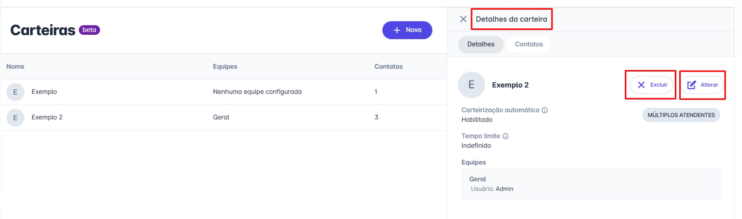Click the X icon on the Excluir button

pyautogui.click(x=641, y=85)
